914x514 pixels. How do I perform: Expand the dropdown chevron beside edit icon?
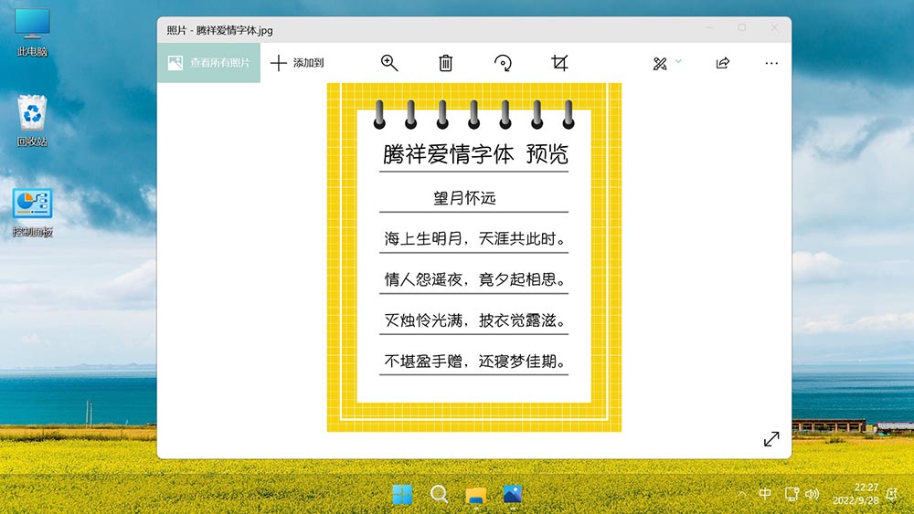click(x=678, y=62)
